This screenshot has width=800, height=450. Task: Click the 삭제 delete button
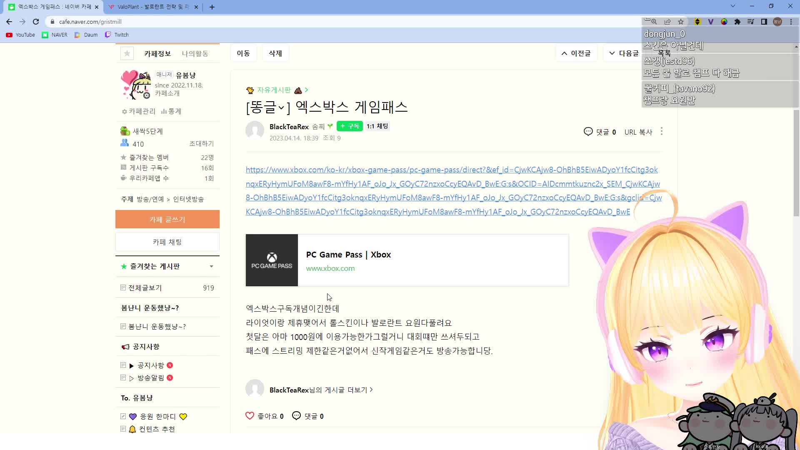[275, 53]
